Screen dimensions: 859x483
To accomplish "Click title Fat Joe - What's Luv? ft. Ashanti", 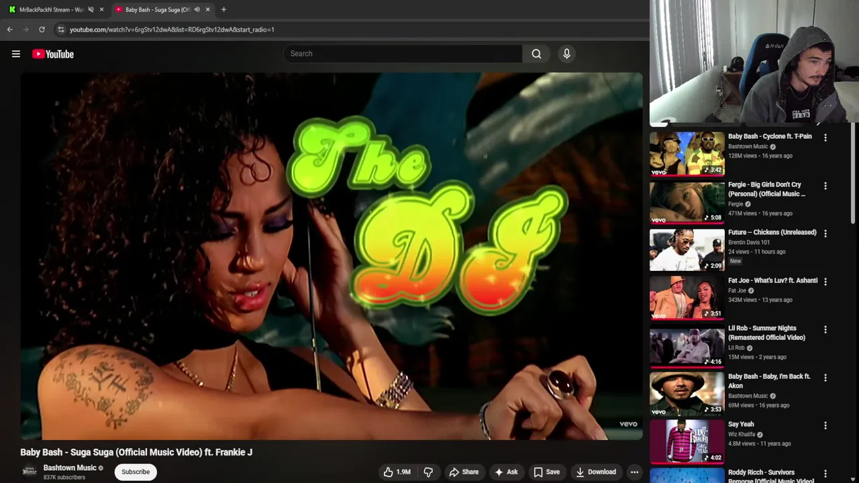I will click(x=772, y=280).
